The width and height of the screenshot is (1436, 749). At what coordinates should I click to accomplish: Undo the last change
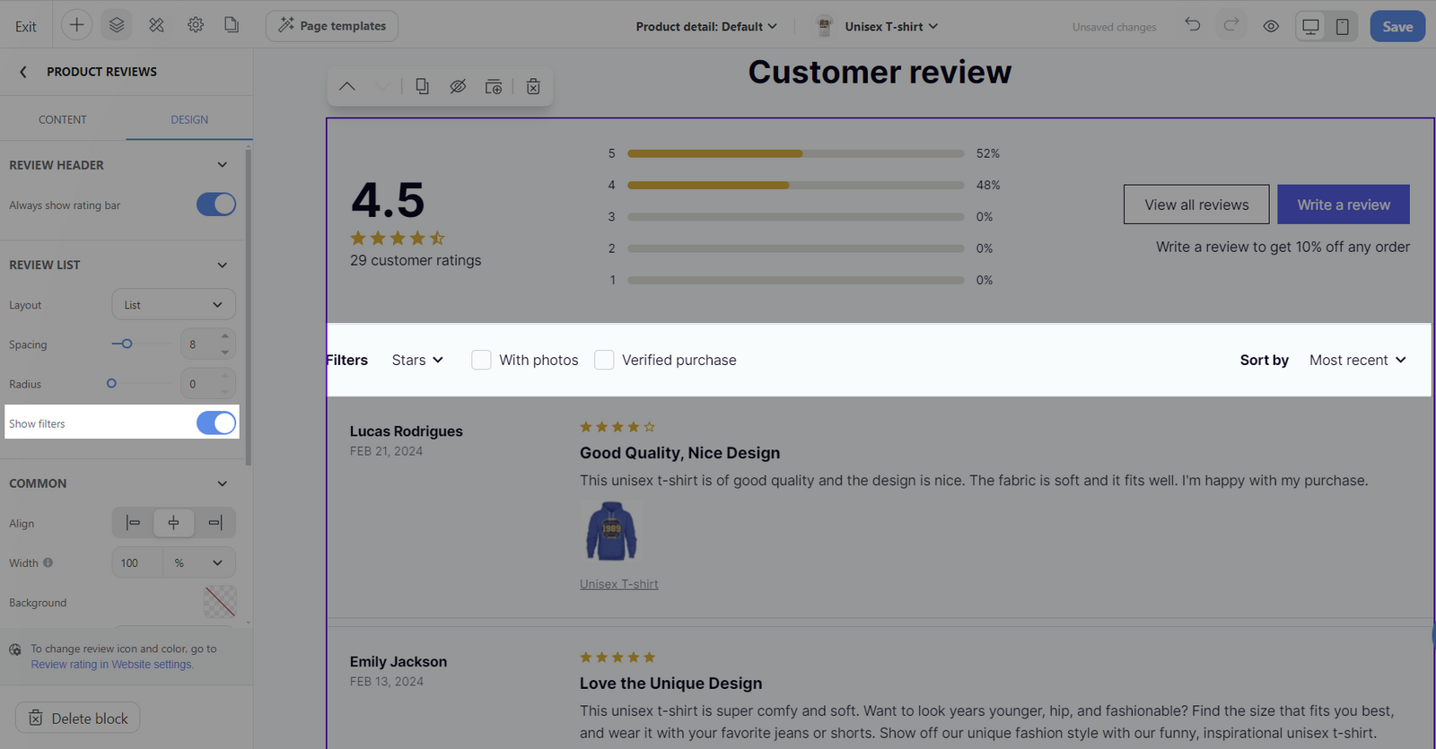1192,25
